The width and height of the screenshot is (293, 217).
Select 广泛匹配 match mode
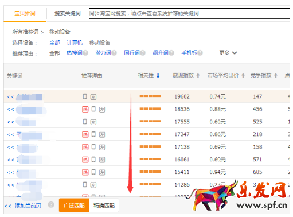tap(74, 206)
